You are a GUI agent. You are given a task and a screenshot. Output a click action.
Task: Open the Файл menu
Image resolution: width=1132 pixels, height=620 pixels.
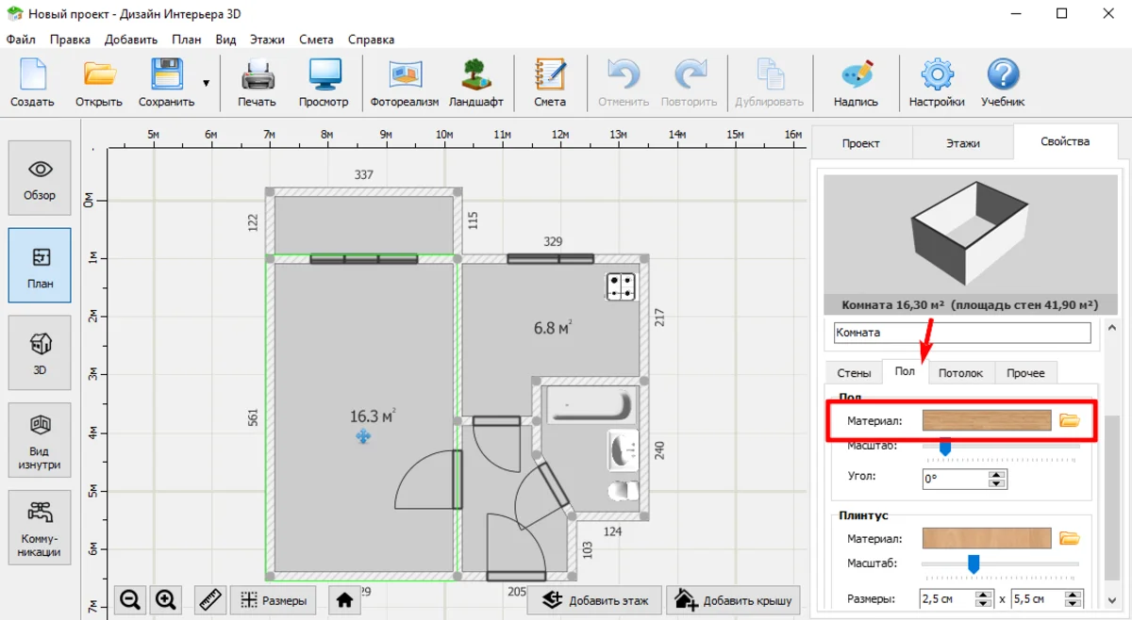pos(21,40)
